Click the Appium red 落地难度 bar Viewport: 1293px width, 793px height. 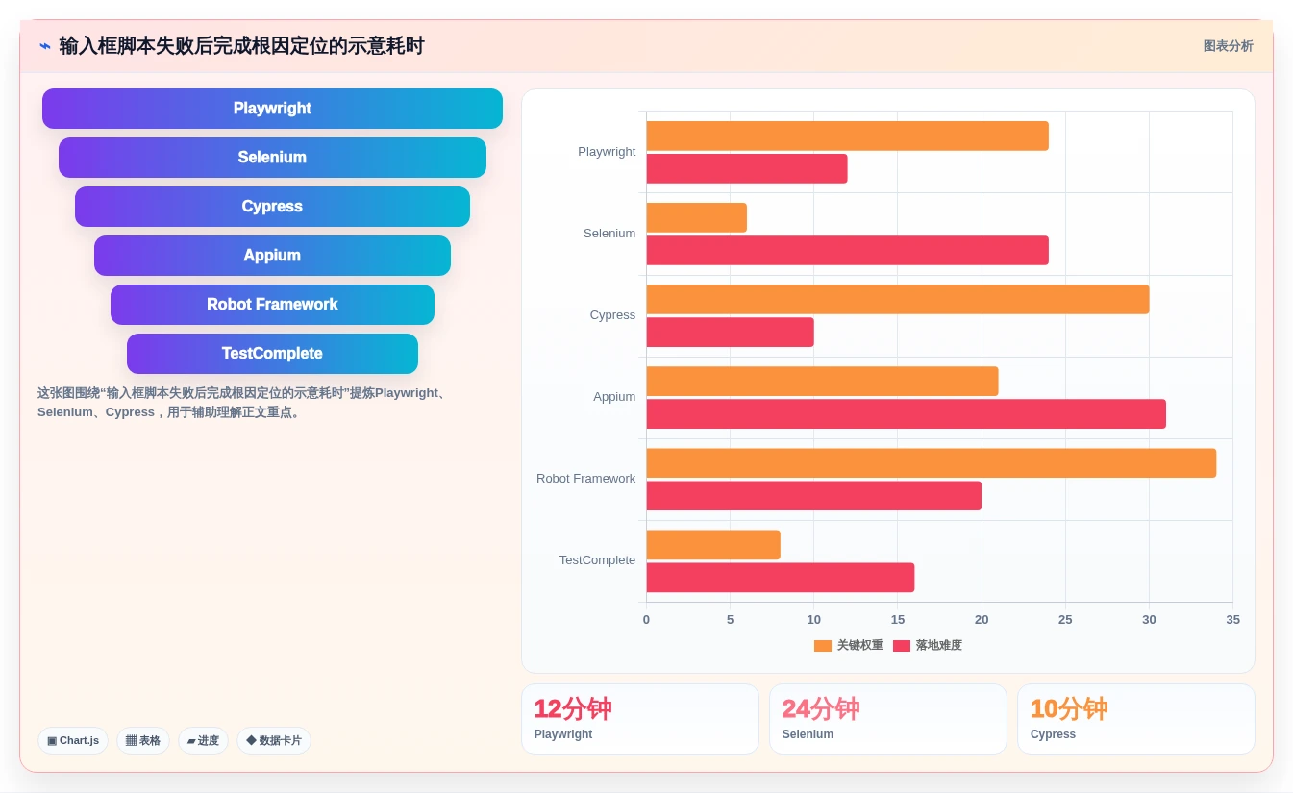906,413
